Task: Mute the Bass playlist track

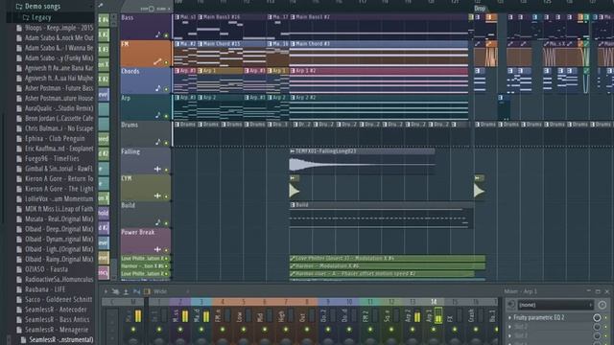Action: click(166, 35)
